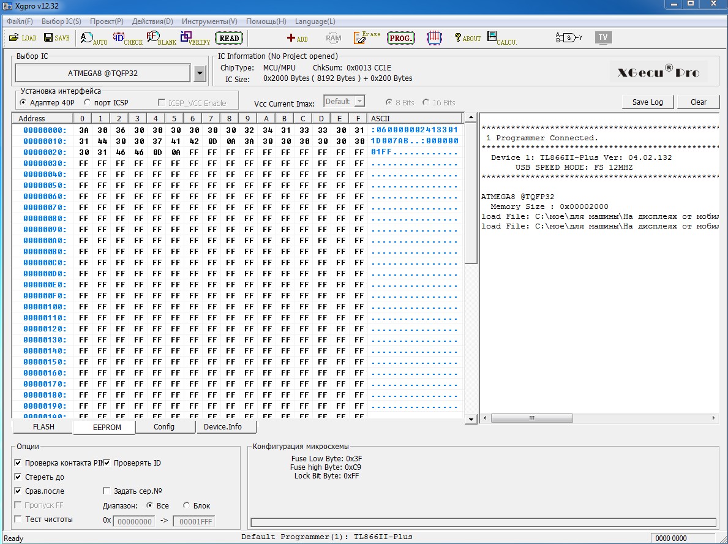
Task: Open the CALCU. calculator tool
Action: click(x=502, y=38)
